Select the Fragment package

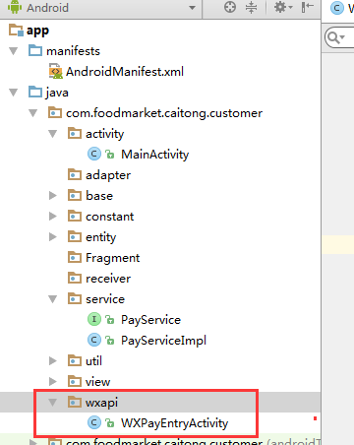pos(112,258)
